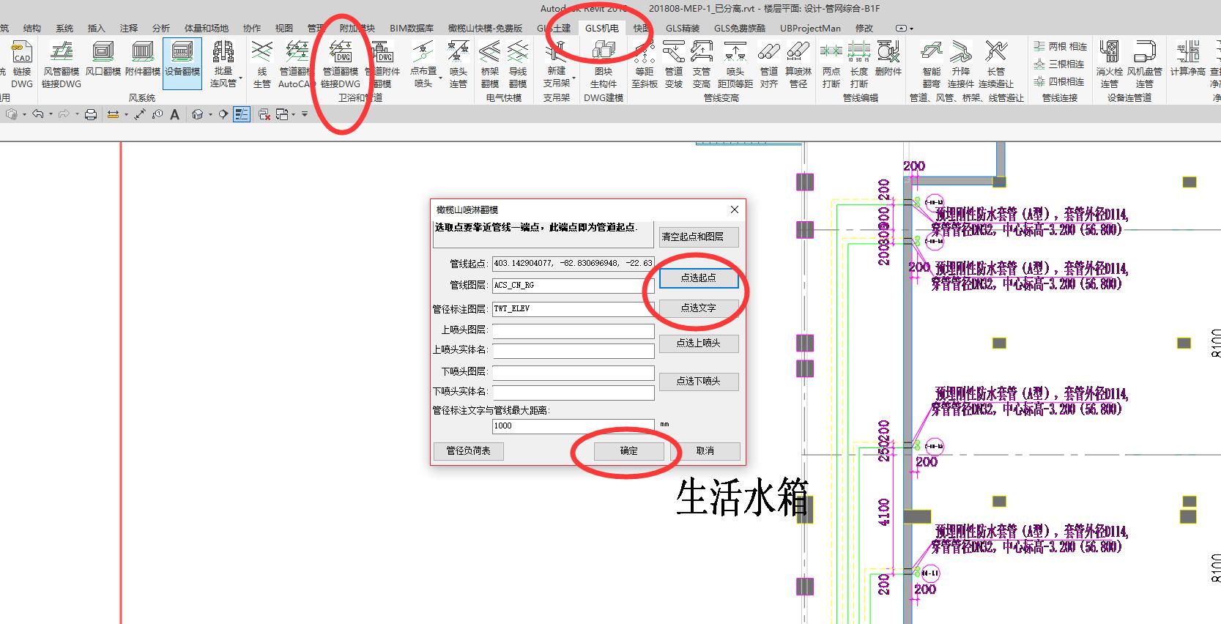
Task: Open the 附件翻模 tool
Action: coord(143,59)
